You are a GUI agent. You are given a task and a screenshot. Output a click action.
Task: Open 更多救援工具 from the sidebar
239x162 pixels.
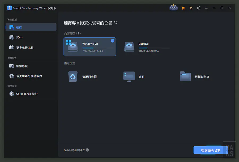click(x=12, y=47)
